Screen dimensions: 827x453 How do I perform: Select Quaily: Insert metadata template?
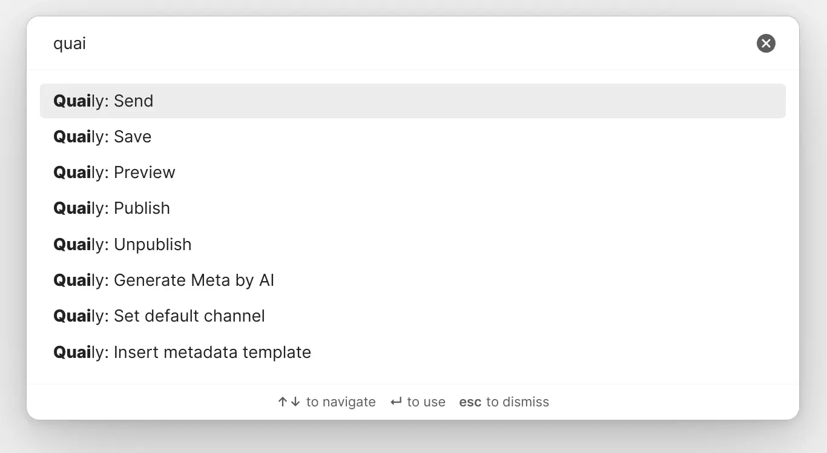[413, 352]
